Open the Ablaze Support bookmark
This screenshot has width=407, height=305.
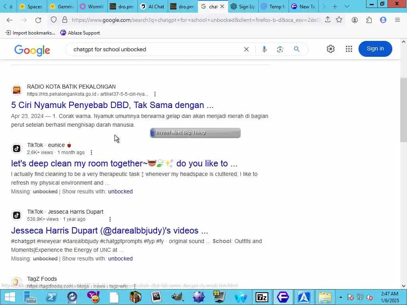point(80,33)
